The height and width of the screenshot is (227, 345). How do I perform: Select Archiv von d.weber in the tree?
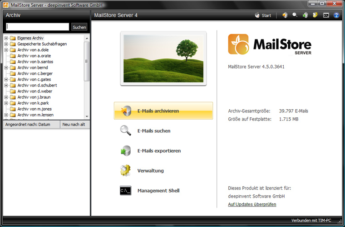point(35,92)
